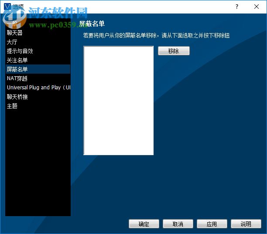267x234 pixels.
Task: Click the instruction text about removing users
Action: point(156,36)
